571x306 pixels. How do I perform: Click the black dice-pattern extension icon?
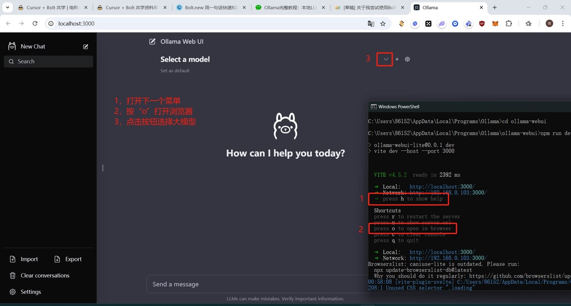[428, 24]
